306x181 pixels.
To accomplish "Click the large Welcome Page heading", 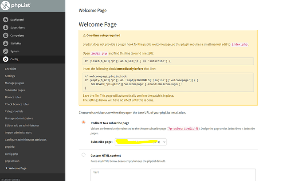I will [98, 24].
